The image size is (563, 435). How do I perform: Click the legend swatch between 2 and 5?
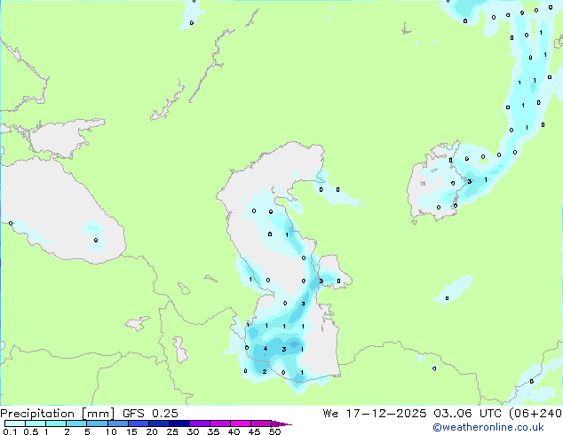click(76, 423)
